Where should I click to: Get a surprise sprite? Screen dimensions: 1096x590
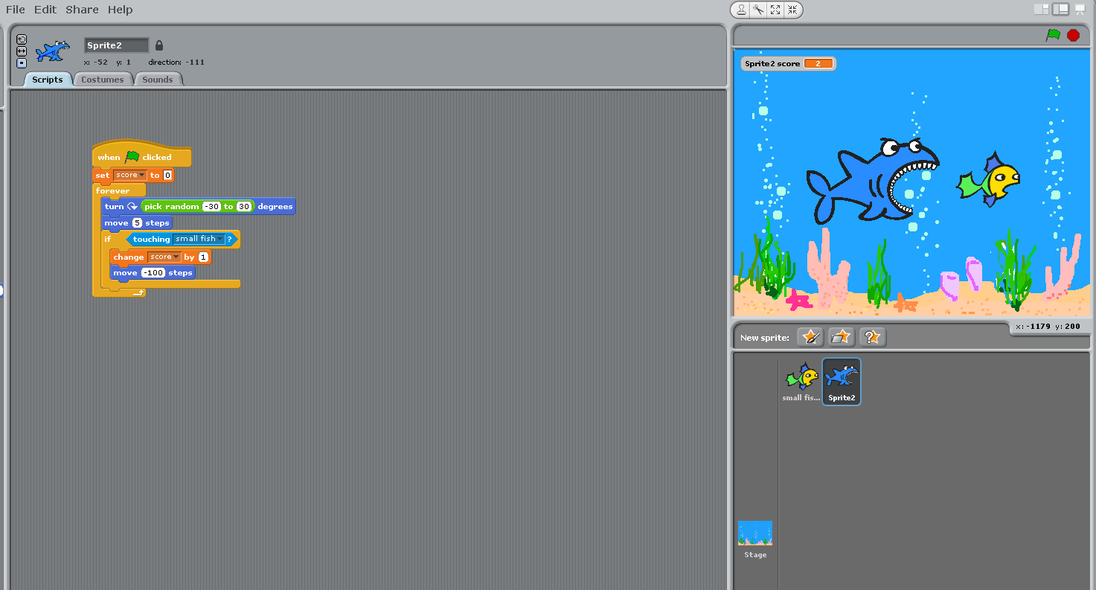coord(872,337)
